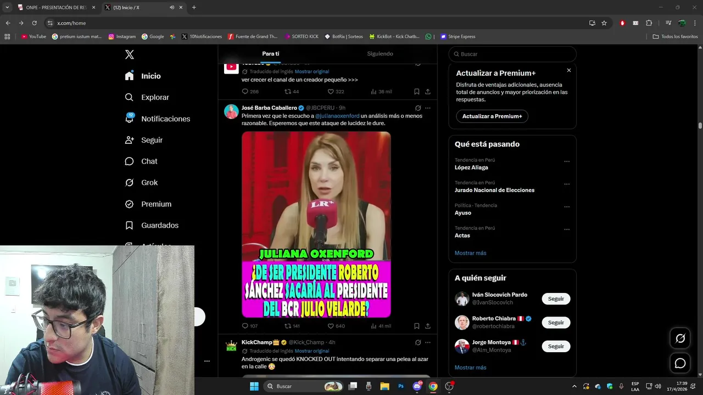Repost the post with 44 reposts

coord(292,92)
